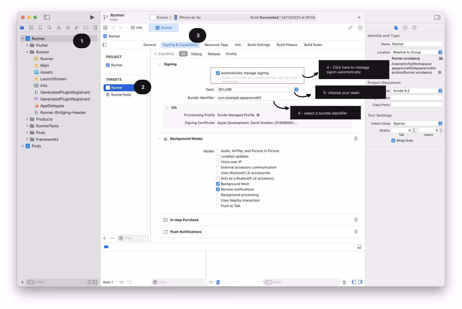Click the editor options swap arrows icon
The image size is (462, 309).
350,27
